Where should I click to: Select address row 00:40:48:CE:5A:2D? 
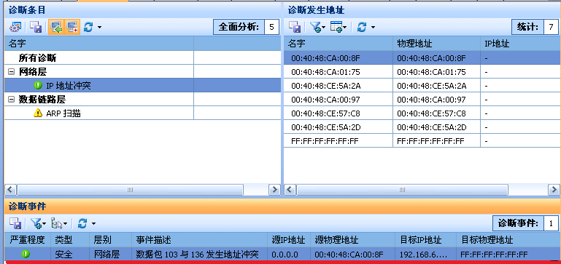click(422, 127)
